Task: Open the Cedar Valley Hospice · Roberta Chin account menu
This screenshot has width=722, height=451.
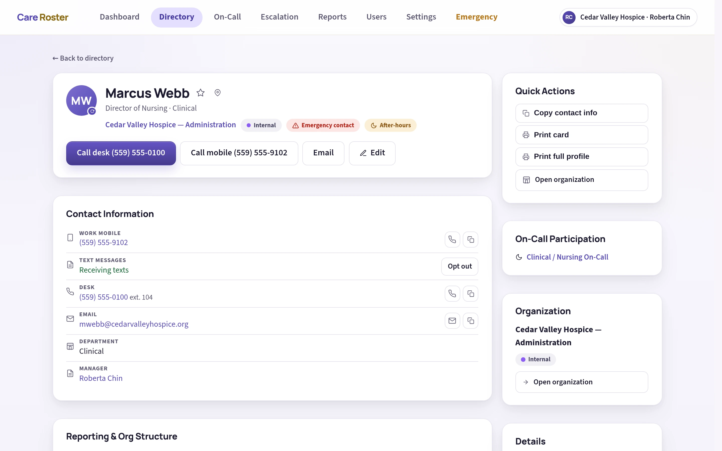Action: (628, 17)
